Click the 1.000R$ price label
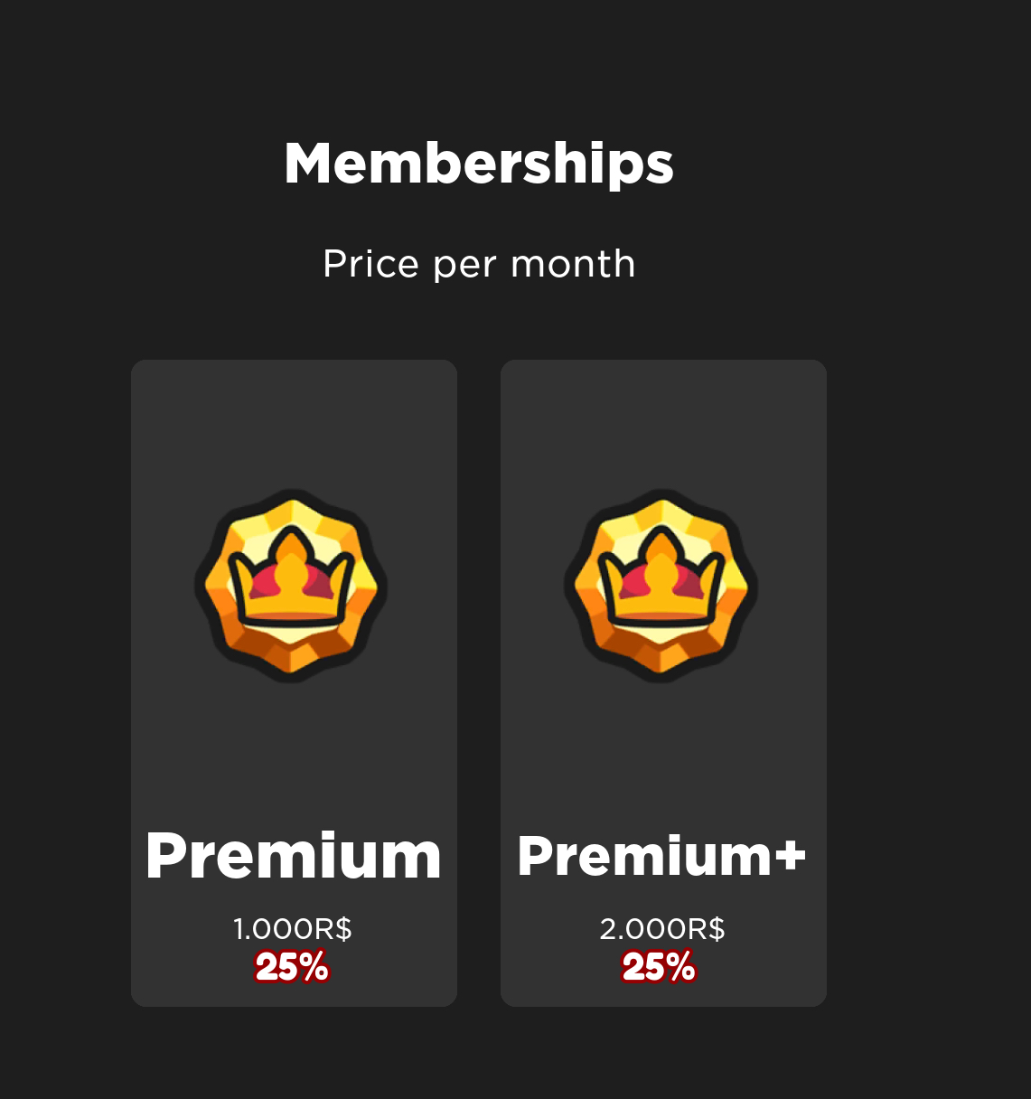1031x1099 pixels. tap(292, 929)
